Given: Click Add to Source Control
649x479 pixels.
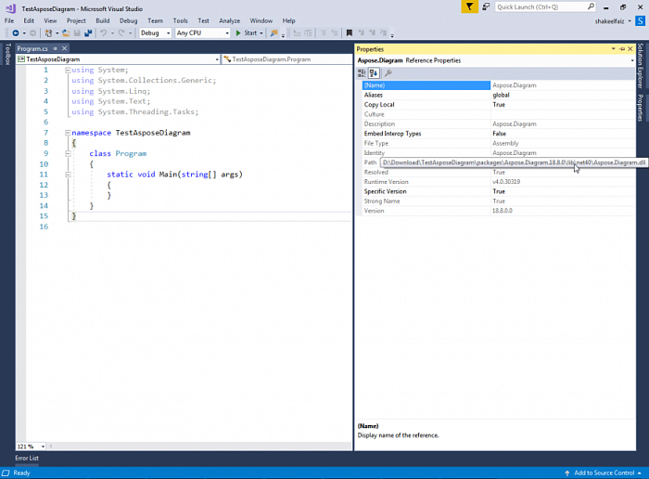Looking at the screenshot, I should [604, 473].
